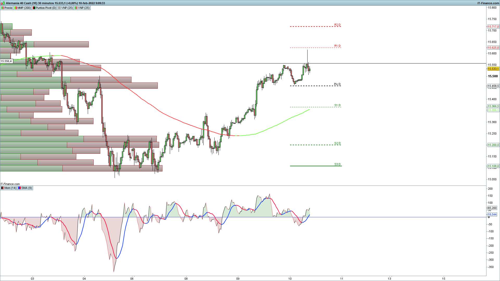Click date label 11 on the time axis
Screen dimensions: 500x281
342,279
